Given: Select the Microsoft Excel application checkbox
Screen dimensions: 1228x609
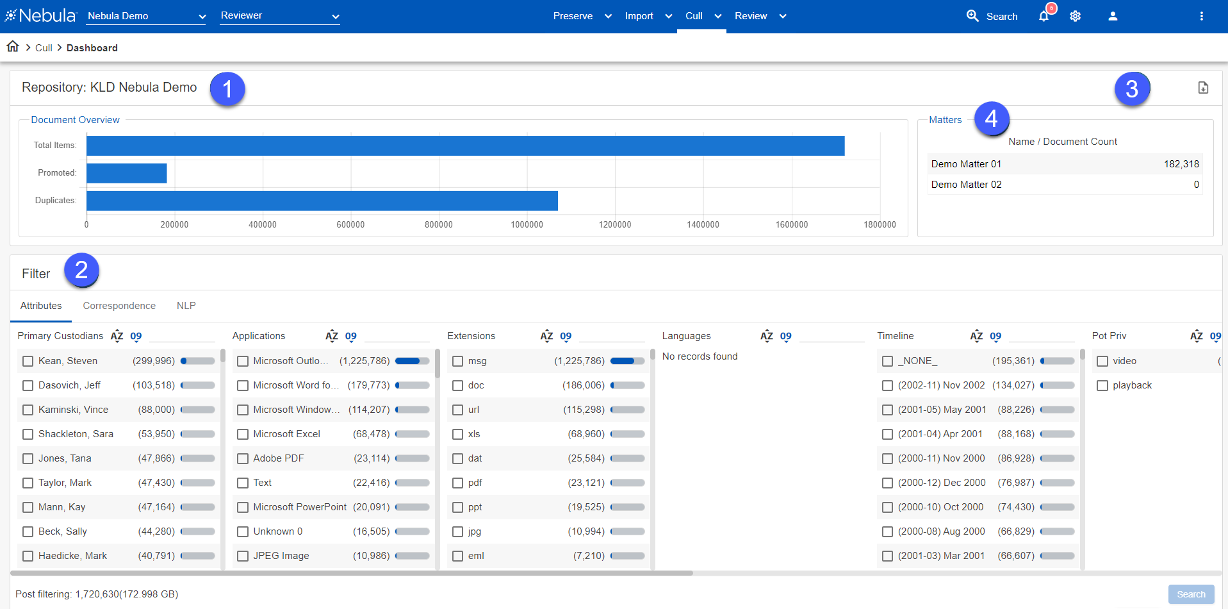Looking at the screenshot, I should pyautogui.click(x=243, y=434).
